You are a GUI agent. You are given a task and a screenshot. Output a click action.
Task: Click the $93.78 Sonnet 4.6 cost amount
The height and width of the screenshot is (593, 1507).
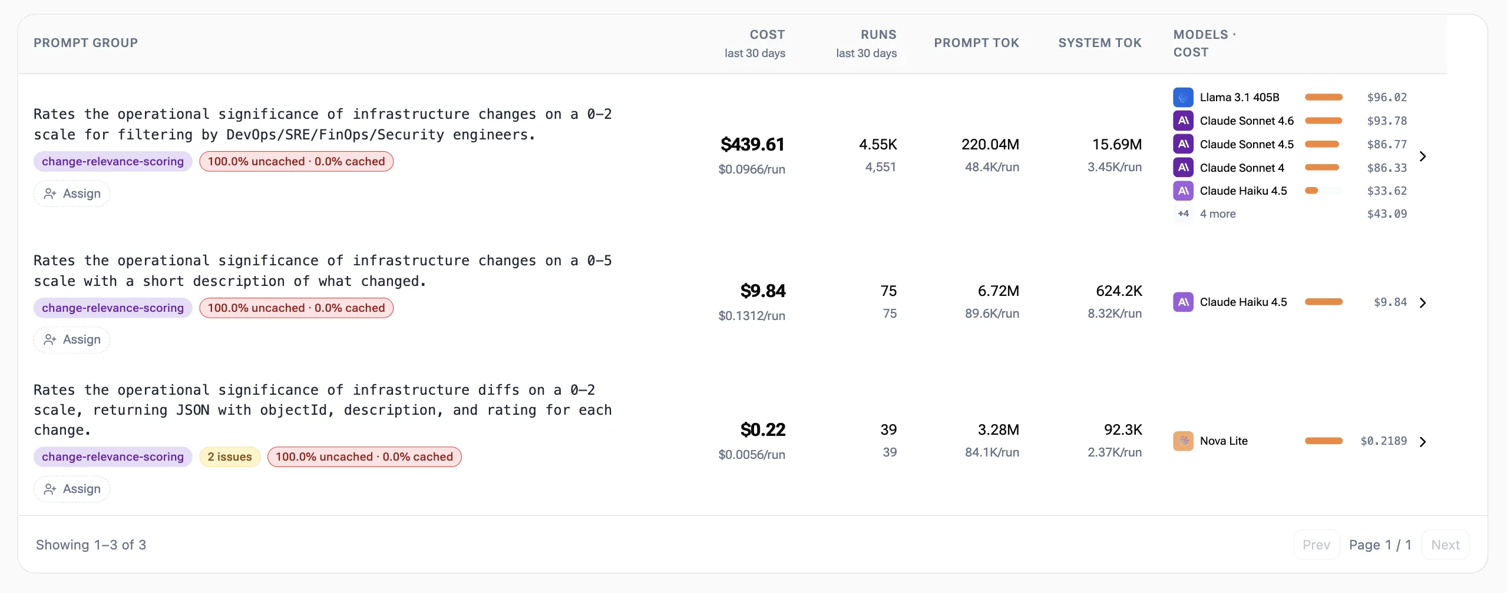(x=1387, y=121)
